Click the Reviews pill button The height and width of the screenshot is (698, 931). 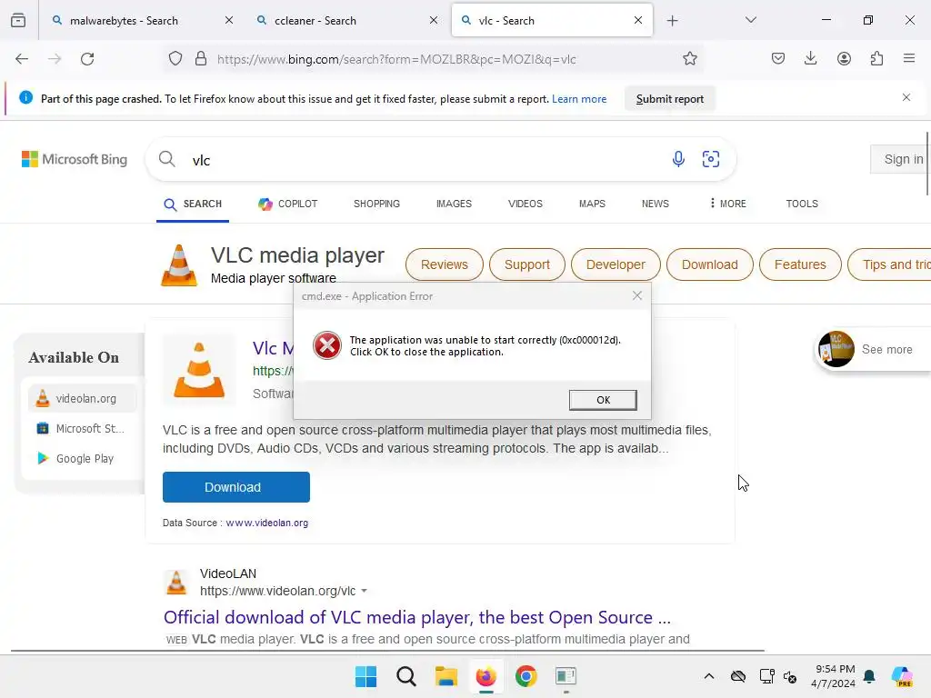coord(444,264)
